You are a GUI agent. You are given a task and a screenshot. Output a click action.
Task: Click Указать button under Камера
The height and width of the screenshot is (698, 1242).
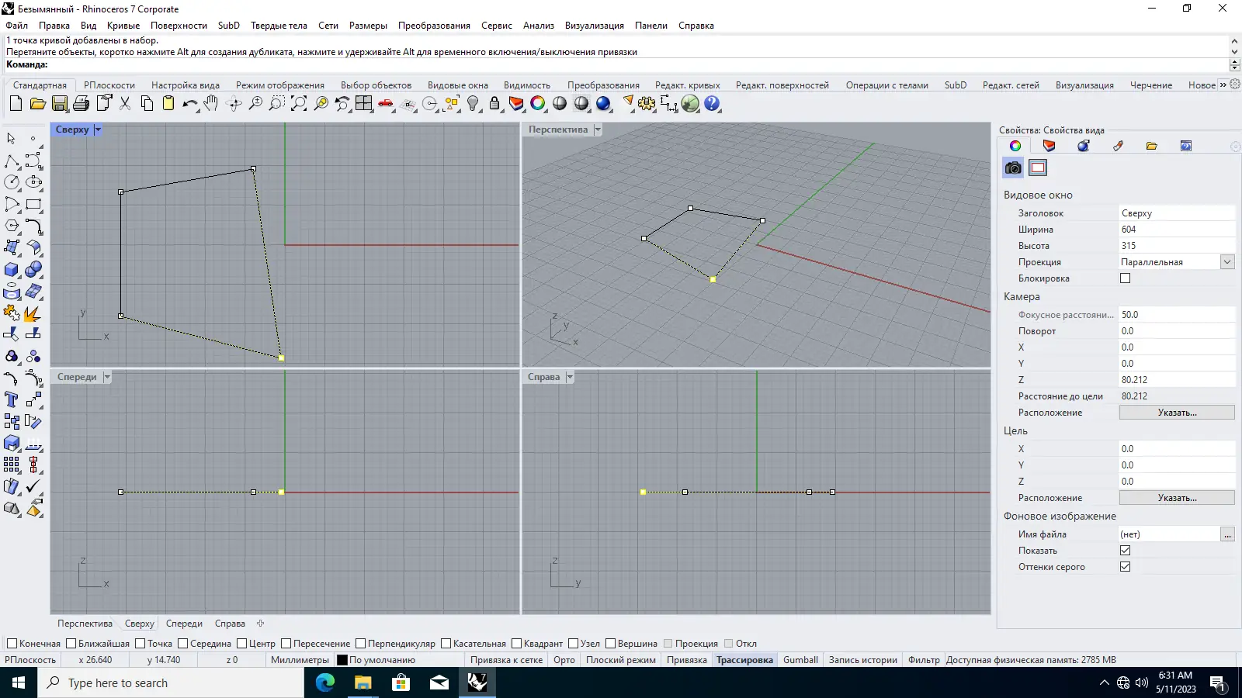1177,413
